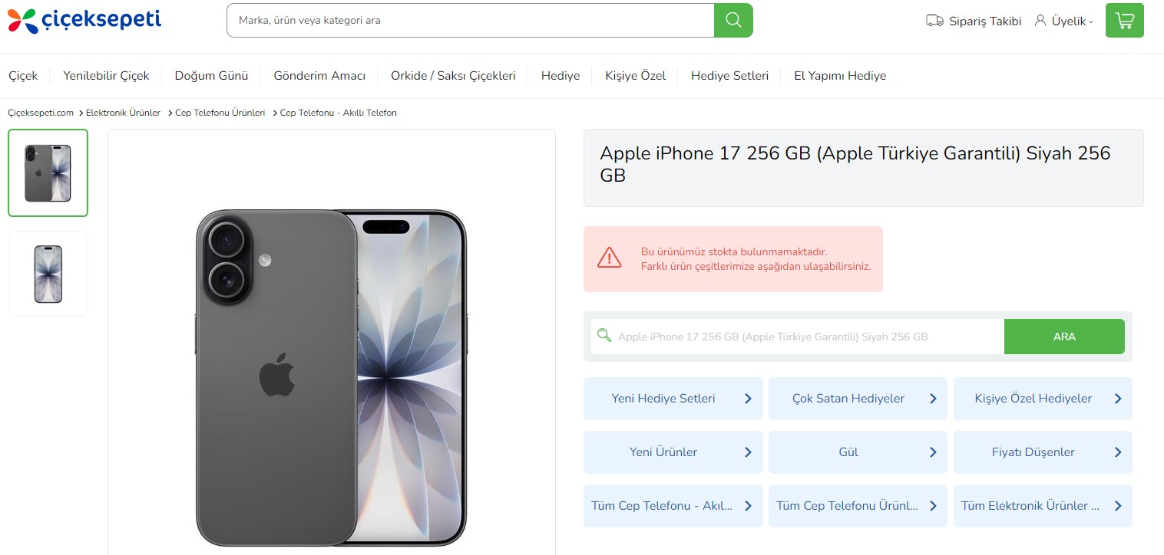
Task: Click the Sipariş Takibi truck icon
Action: 934,21
